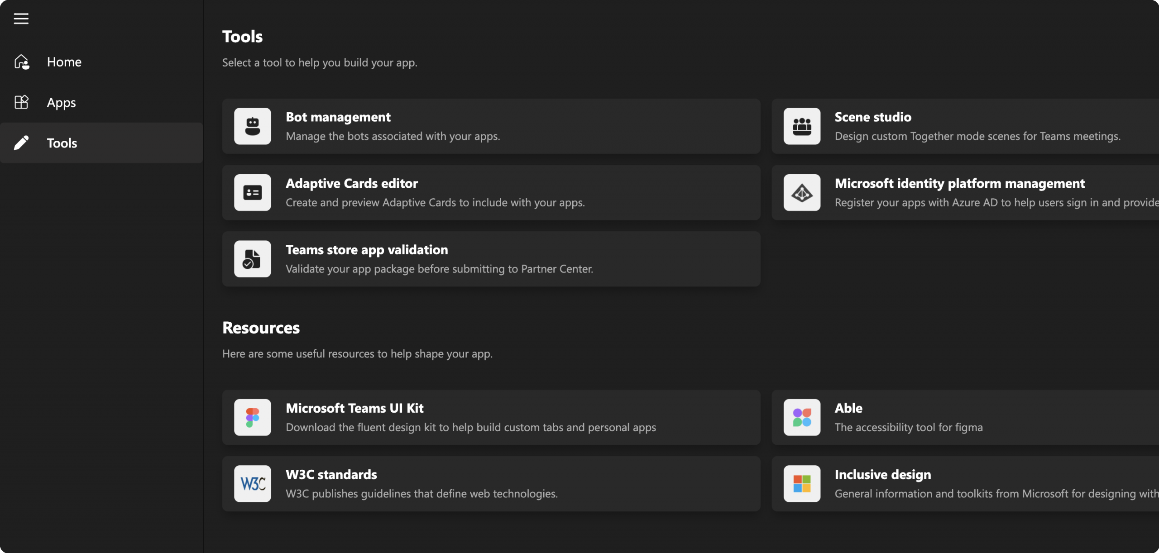Select the Tools sidebar item
The image size is (1159, 553).
pyautogui.click(x=101, y=143)
